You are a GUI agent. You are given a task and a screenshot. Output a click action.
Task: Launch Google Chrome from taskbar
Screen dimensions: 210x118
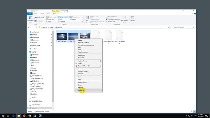click(x=30, y=116)
